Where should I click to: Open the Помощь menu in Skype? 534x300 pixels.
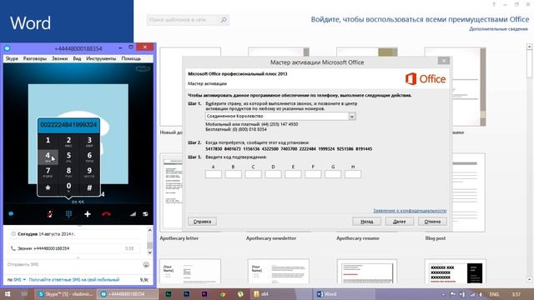coord(131,58)
